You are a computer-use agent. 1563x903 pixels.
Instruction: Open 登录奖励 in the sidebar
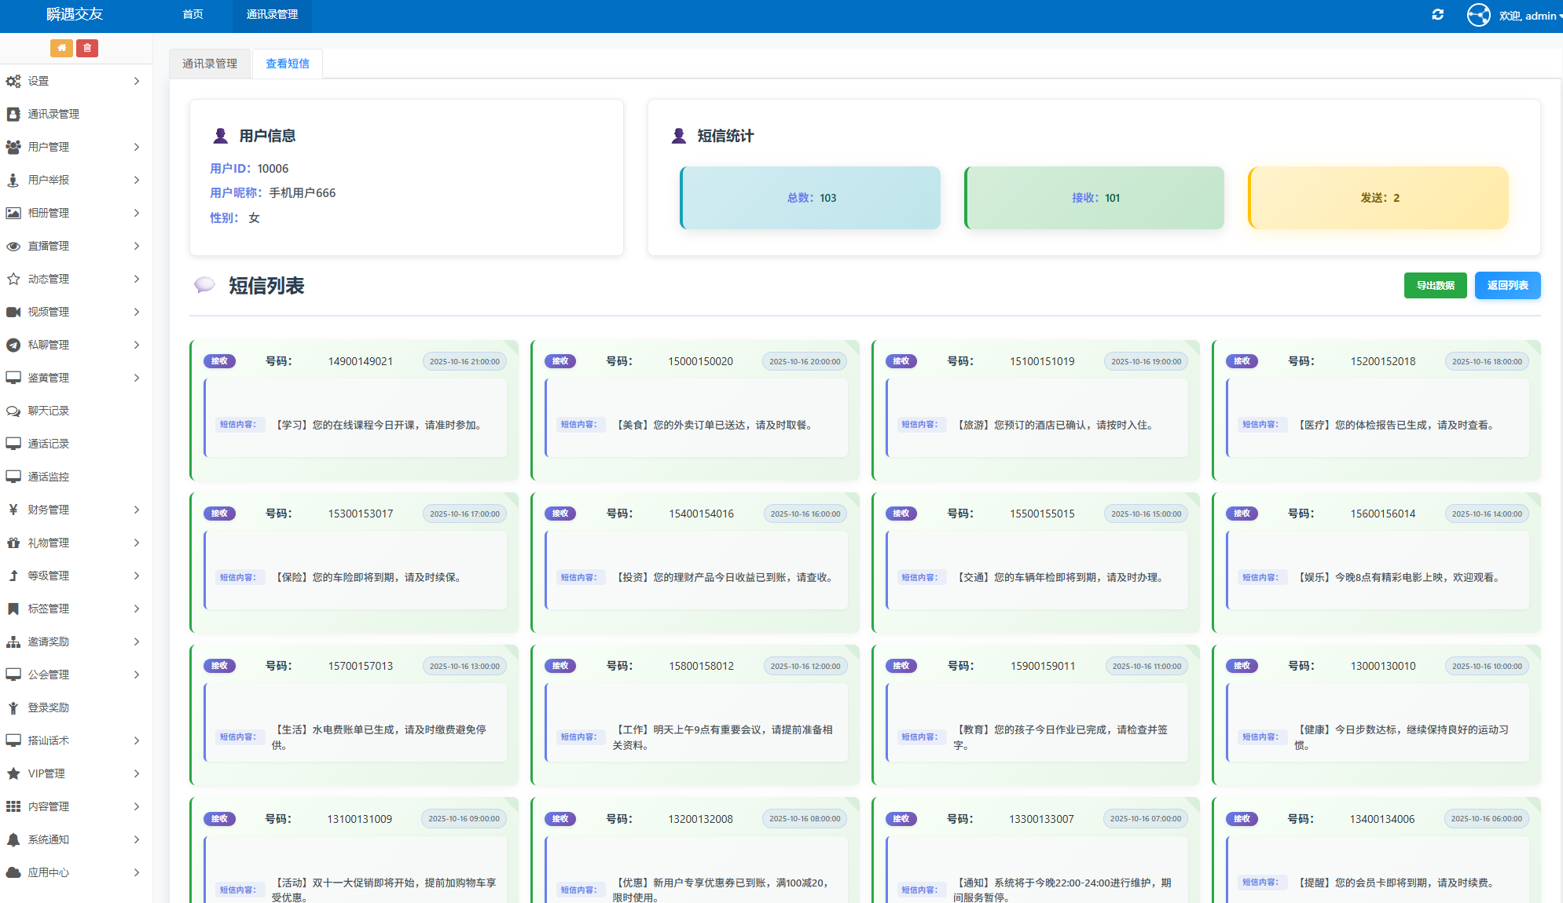coord(49,707)
